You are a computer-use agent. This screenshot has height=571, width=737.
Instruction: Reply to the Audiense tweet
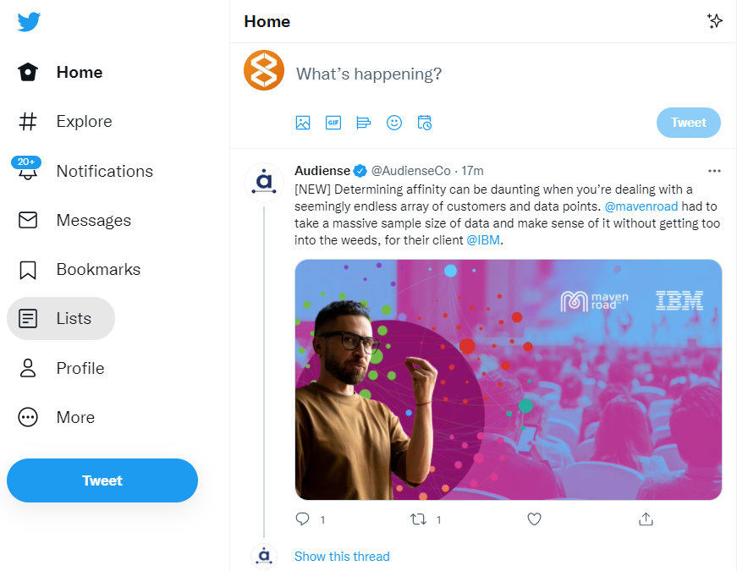coord(303,519)
